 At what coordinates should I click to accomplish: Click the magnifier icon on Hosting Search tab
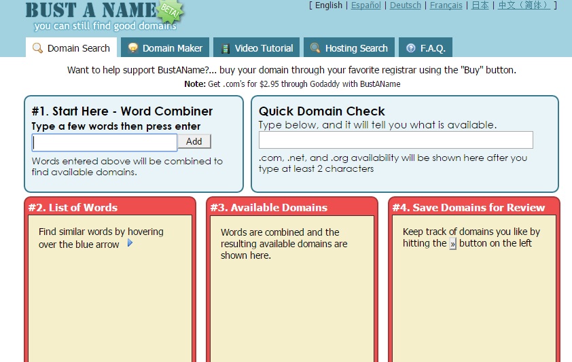(x=315, y=48)
